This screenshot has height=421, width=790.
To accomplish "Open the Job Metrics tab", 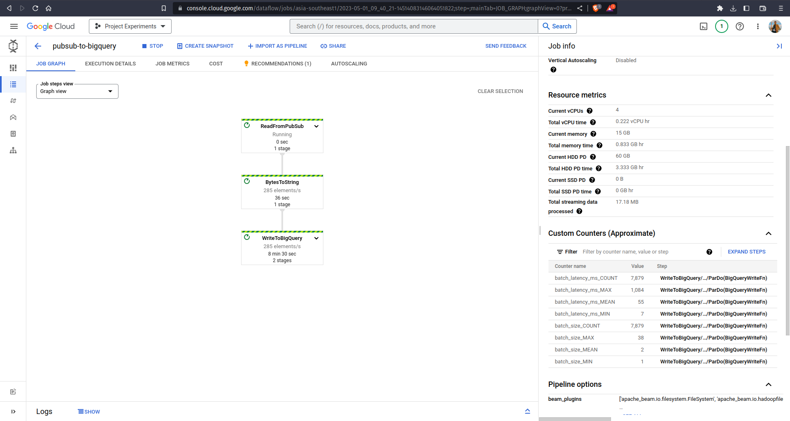I will [x=172, y=64].
